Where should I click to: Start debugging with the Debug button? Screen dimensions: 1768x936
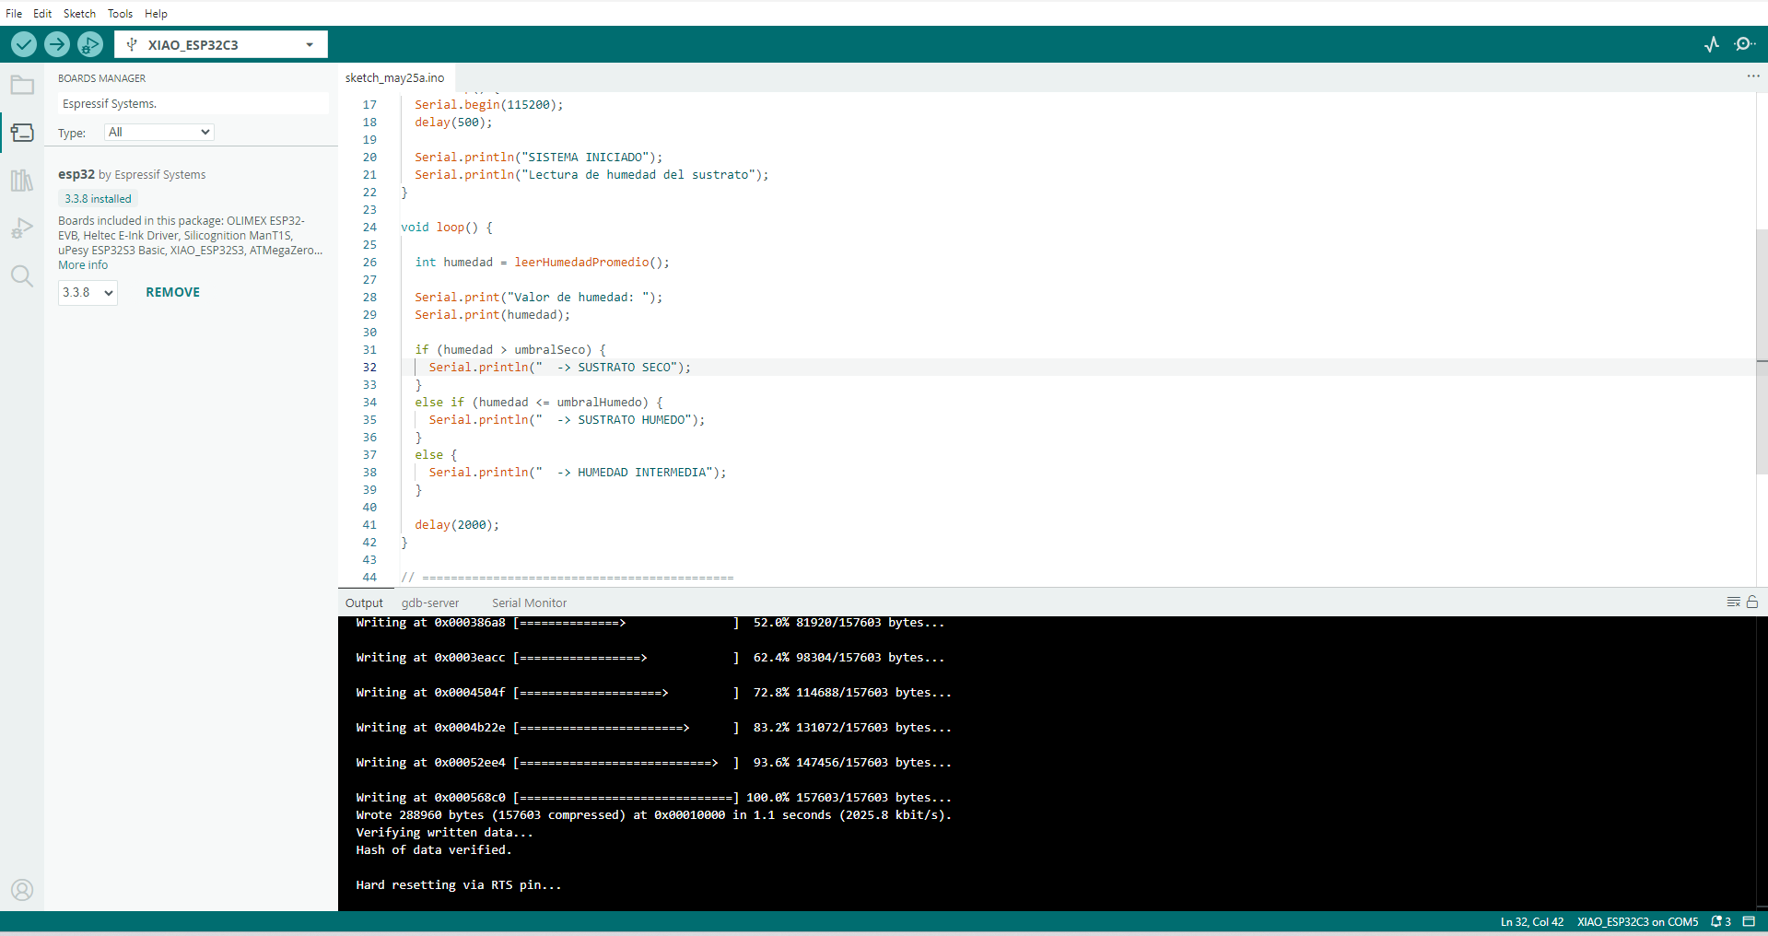point(90,44)
